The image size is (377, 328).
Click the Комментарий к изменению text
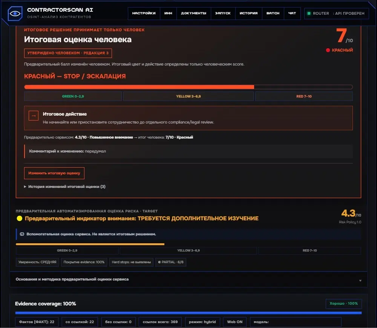[x=67, y=151]
